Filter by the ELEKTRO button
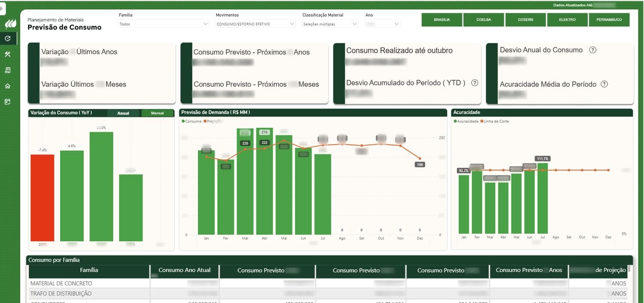644x303 pixels. point(567,20)
